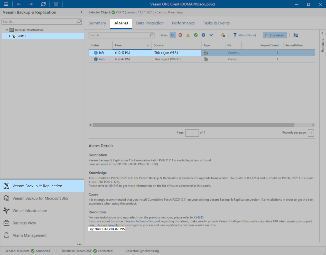Select Backup Infrastructure tree item
326x255 pixels.
(29, 30)
